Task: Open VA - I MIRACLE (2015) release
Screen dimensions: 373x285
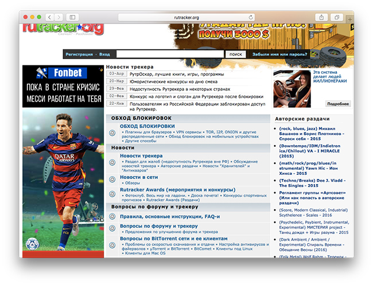Action: point(310,151)
